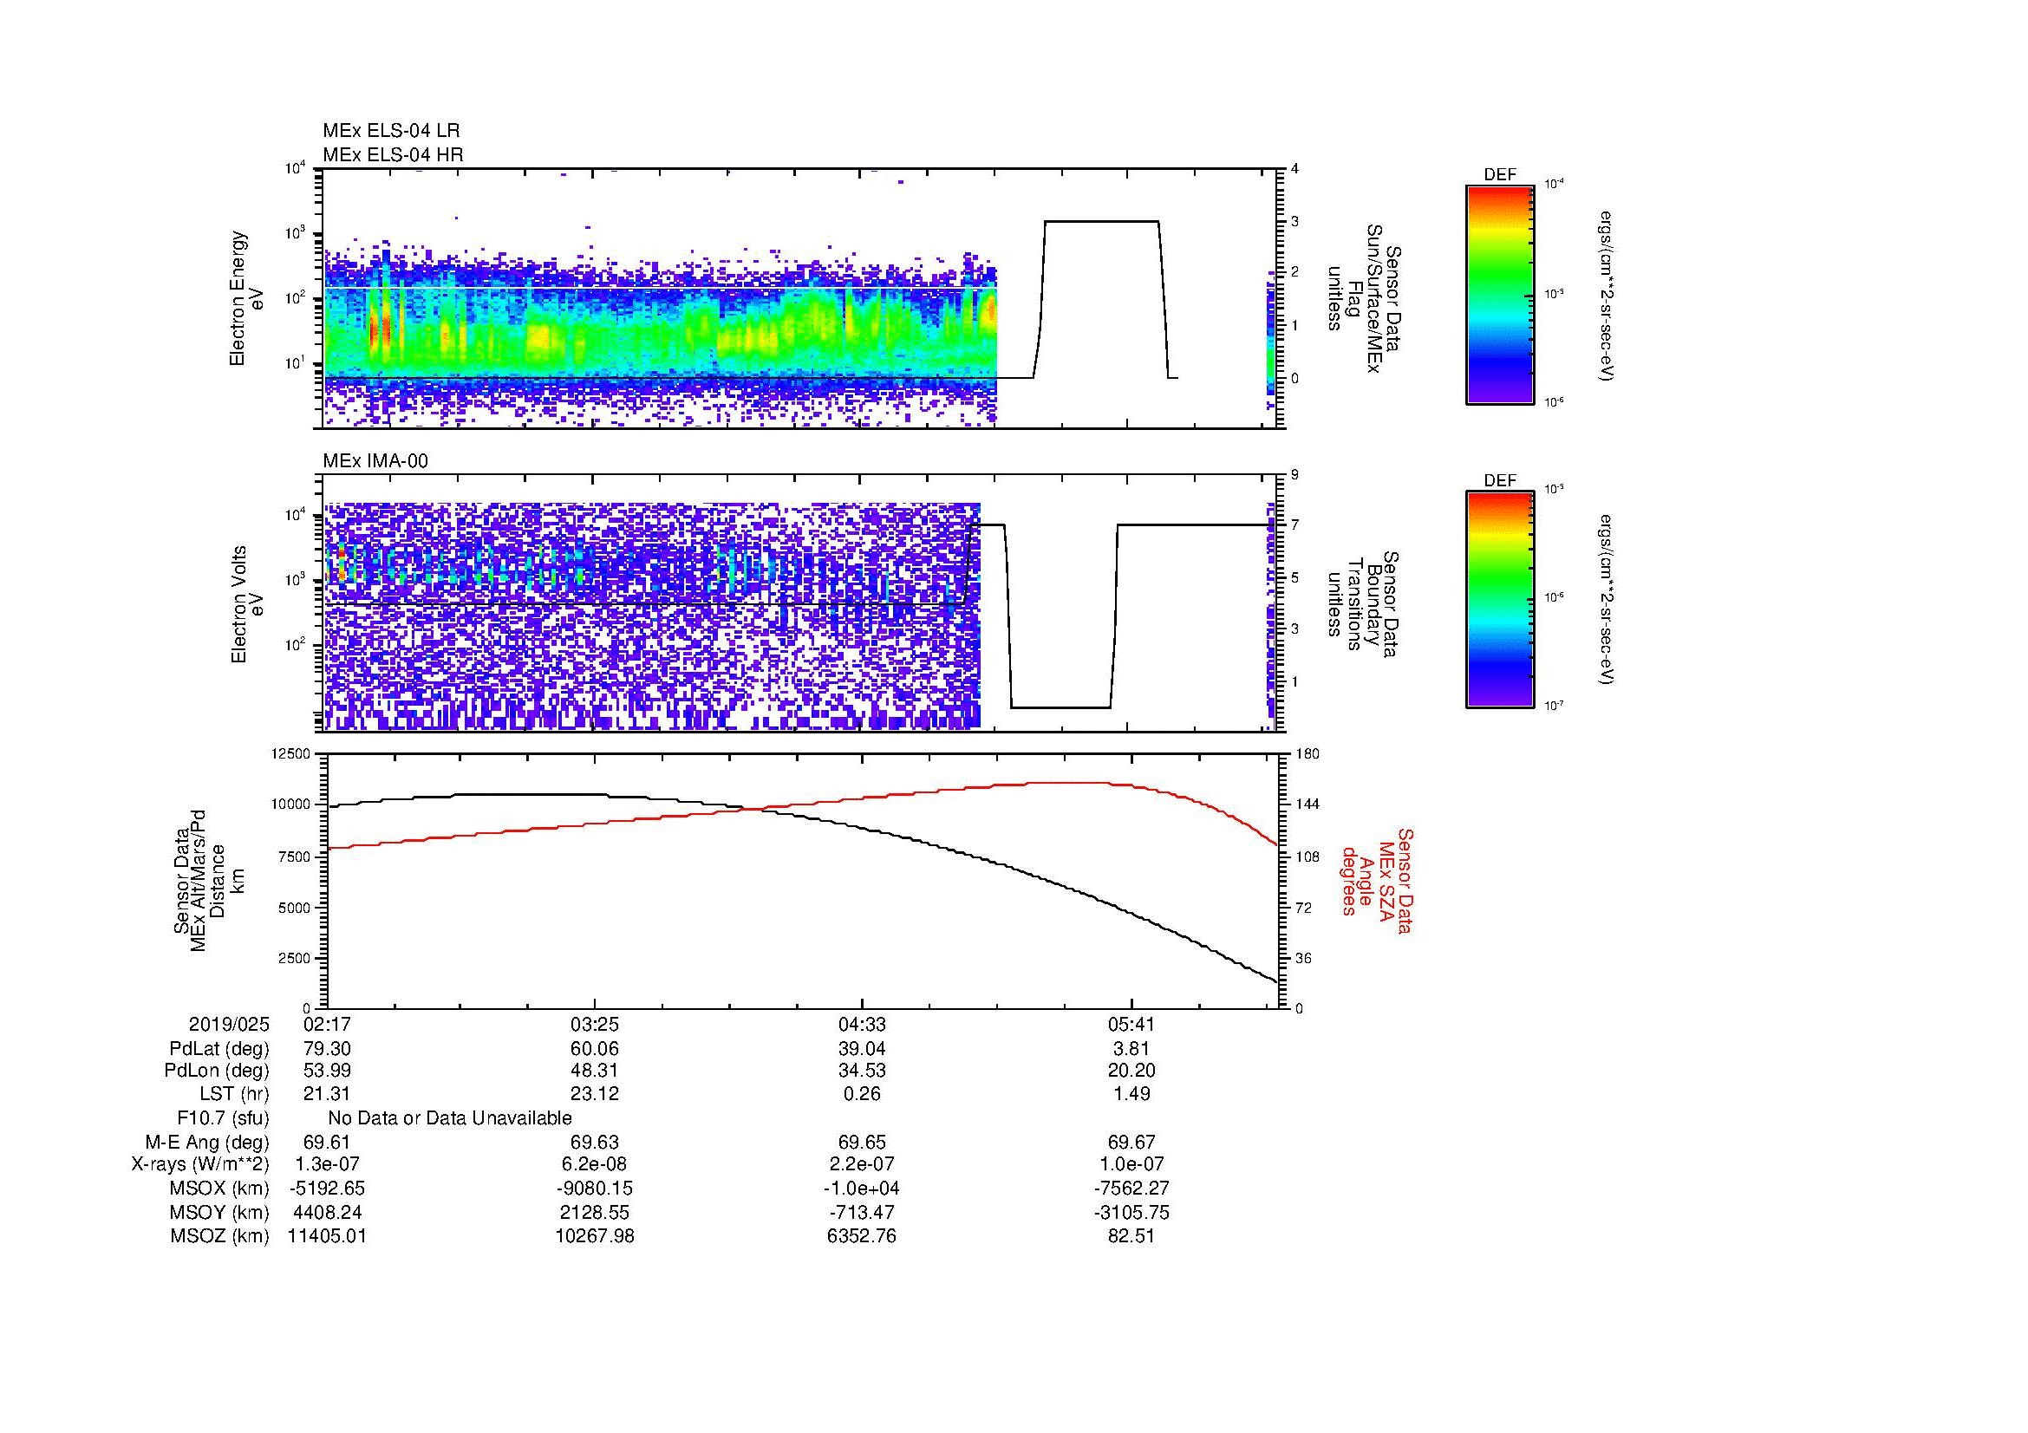Click the LST value 23.12

click(595, 1094)
